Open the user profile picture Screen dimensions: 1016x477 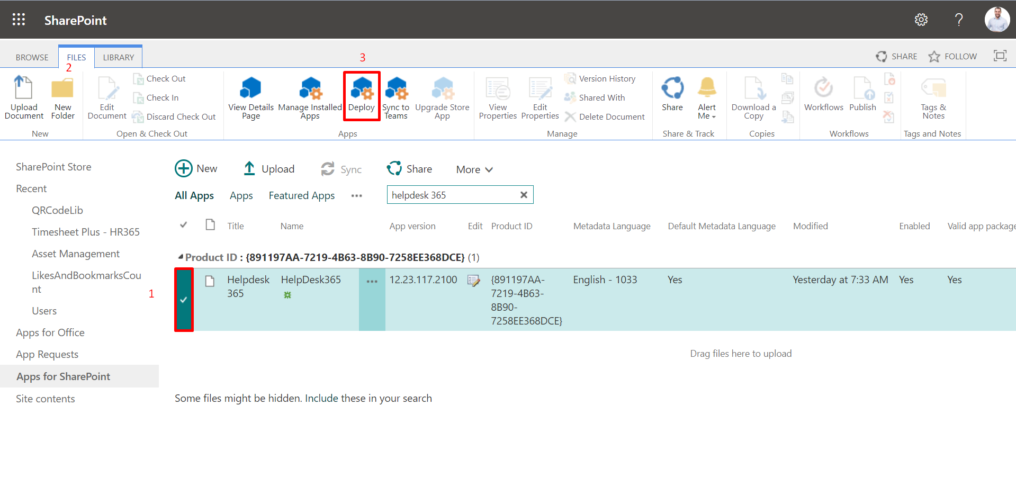(x=997, y=20)
